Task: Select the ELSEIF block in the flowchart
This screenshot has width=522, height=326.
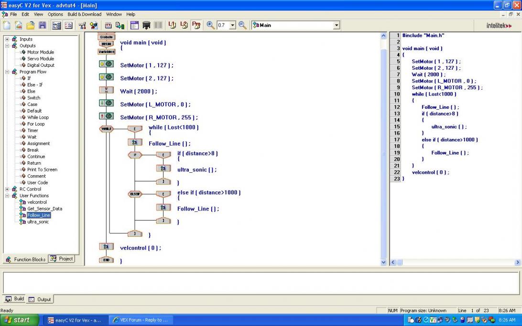Action: pos(135,194)
